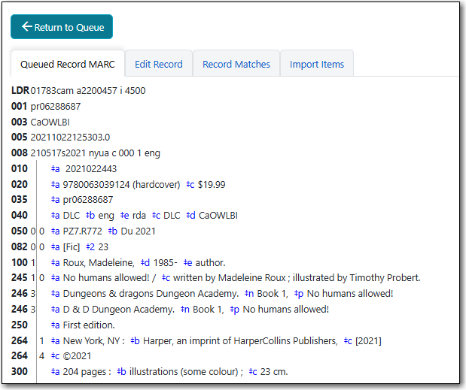Click illustrations (some colour) ; in field 300
The image size is (466, 390).
pos(187,371)
